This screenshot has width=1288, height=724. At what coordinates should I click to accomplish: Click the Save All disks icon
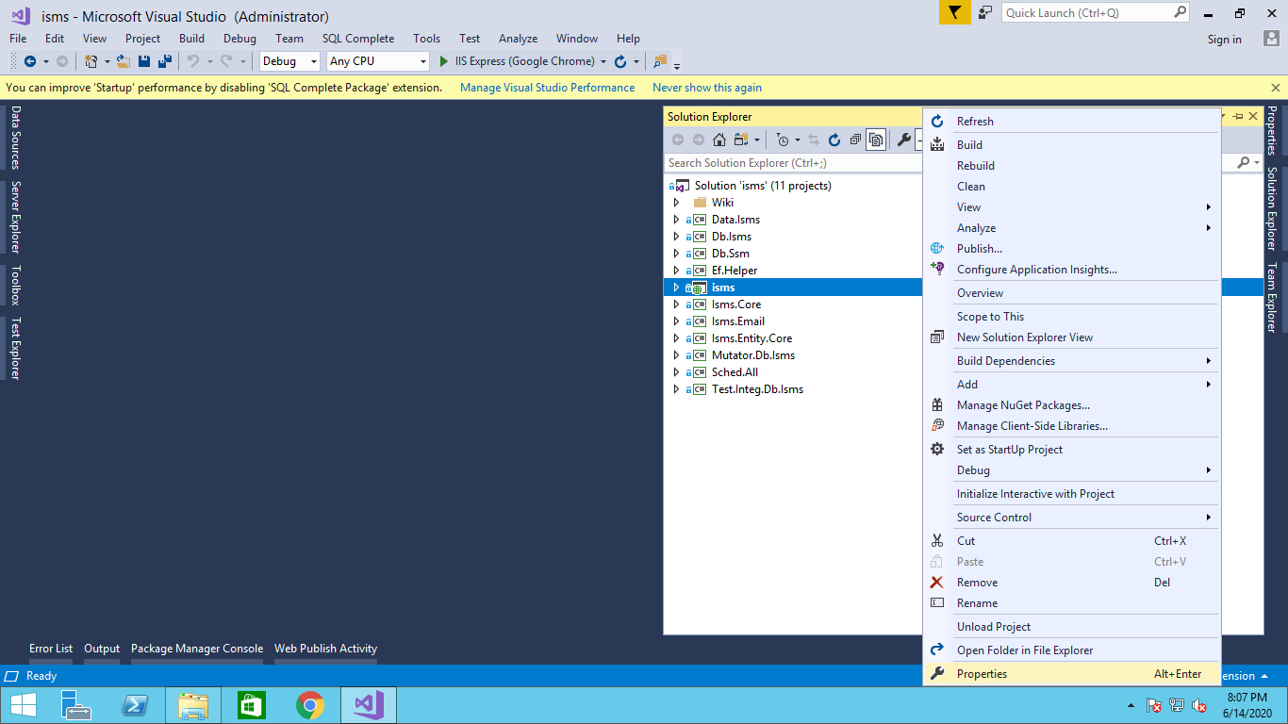pyautogui.click(x=164, y=61)
